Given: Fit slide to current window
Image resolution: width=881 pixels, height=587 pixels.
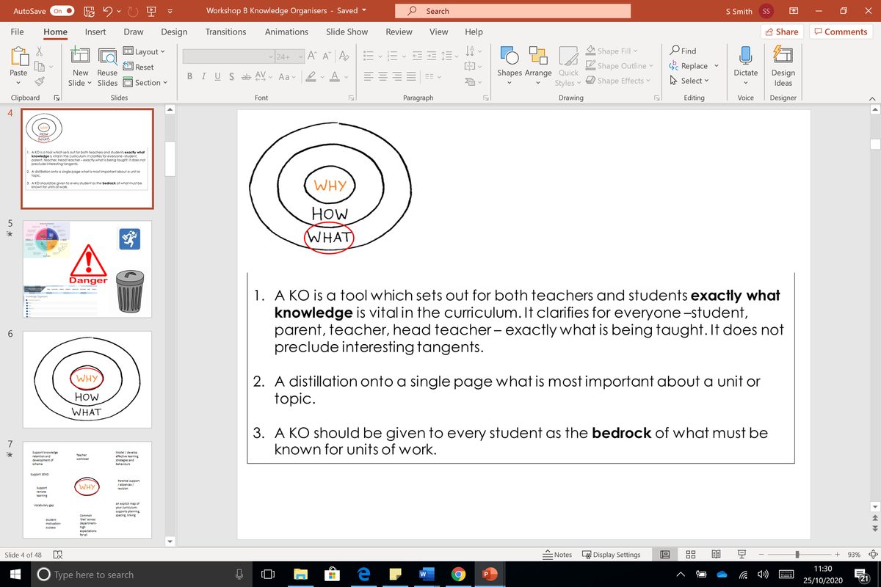Looking at the screenshot, I should coord(872,555).
